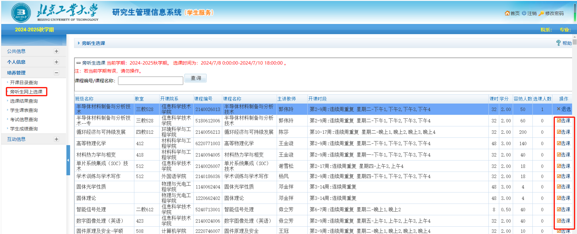Click the university logo emblem
The height and width of the screenshot is (234, 577).
21,13
